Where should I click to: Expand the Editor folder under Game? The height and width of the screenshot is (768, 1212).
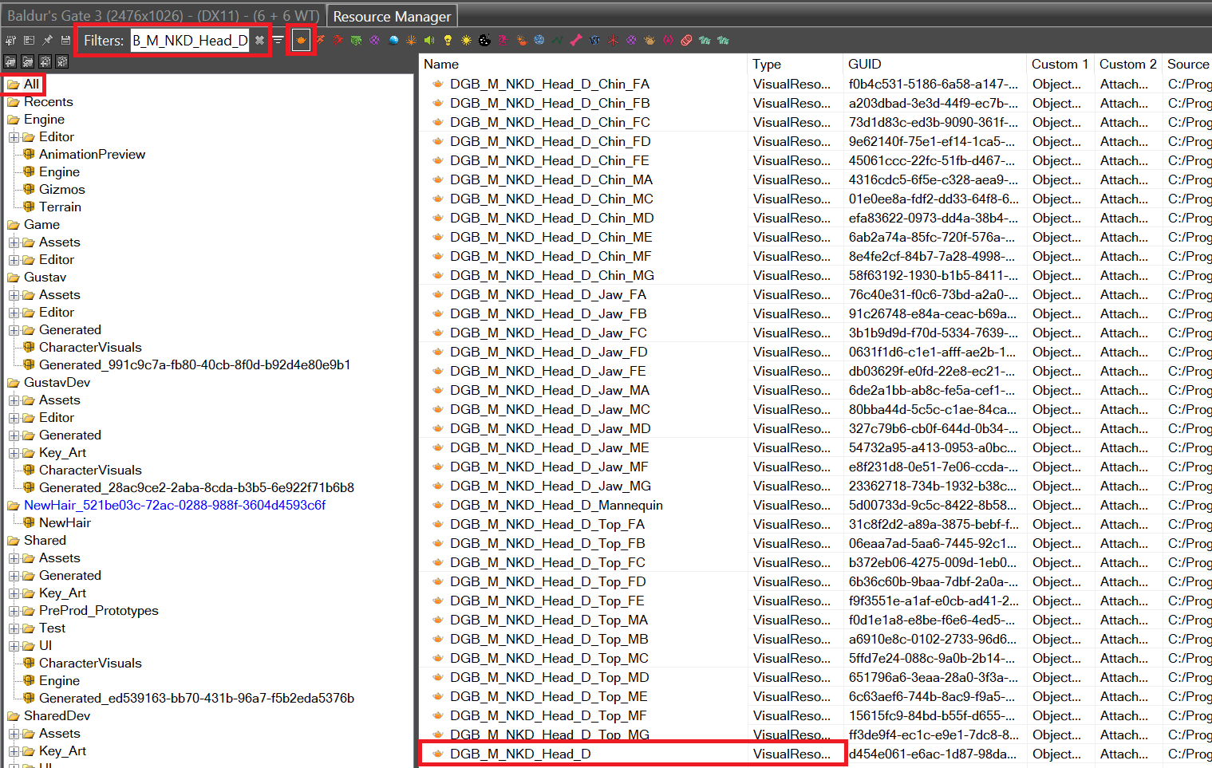pos(14,260)
